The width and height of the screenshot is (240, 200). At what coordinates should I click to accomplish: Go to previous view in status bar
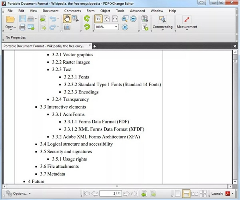144,194
